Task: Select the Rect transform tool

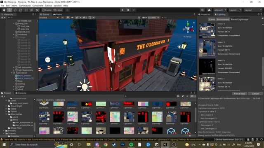Action: click(x=26, y=10)
